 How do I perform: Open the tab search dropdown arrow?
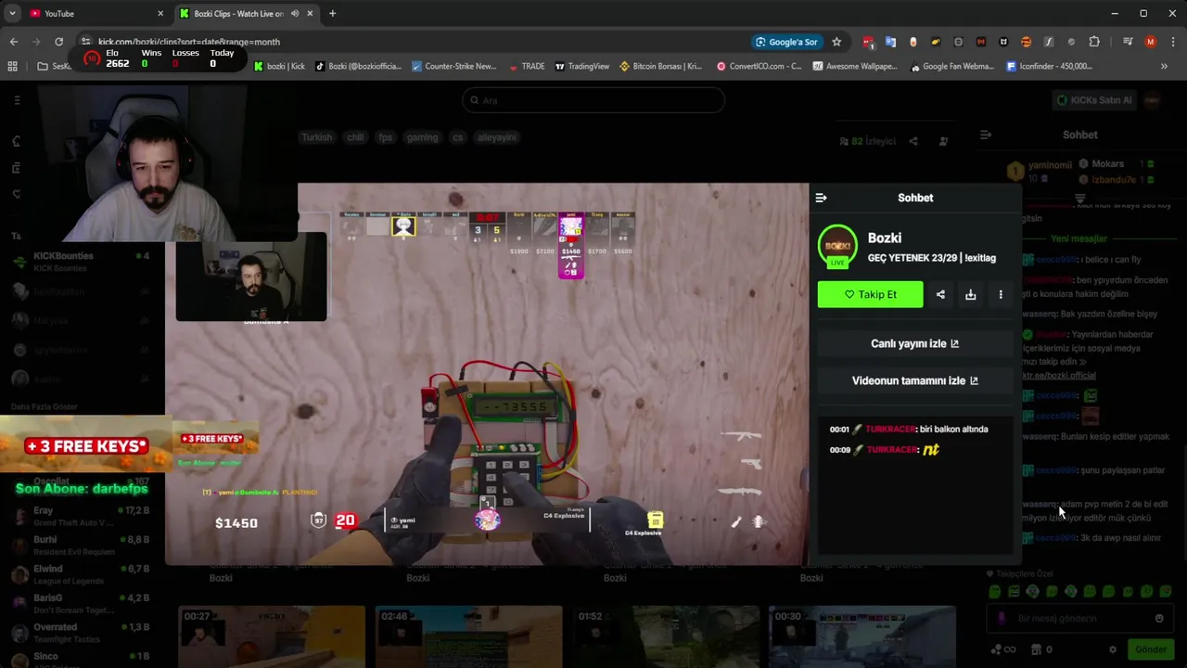11,13
